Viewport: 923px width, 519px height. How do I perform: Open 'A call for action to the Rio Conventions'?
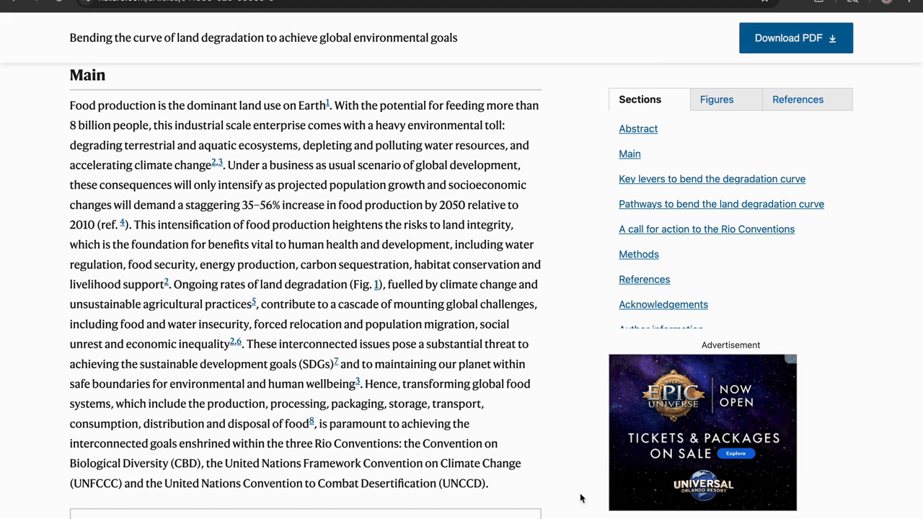(x=706, y=229)
